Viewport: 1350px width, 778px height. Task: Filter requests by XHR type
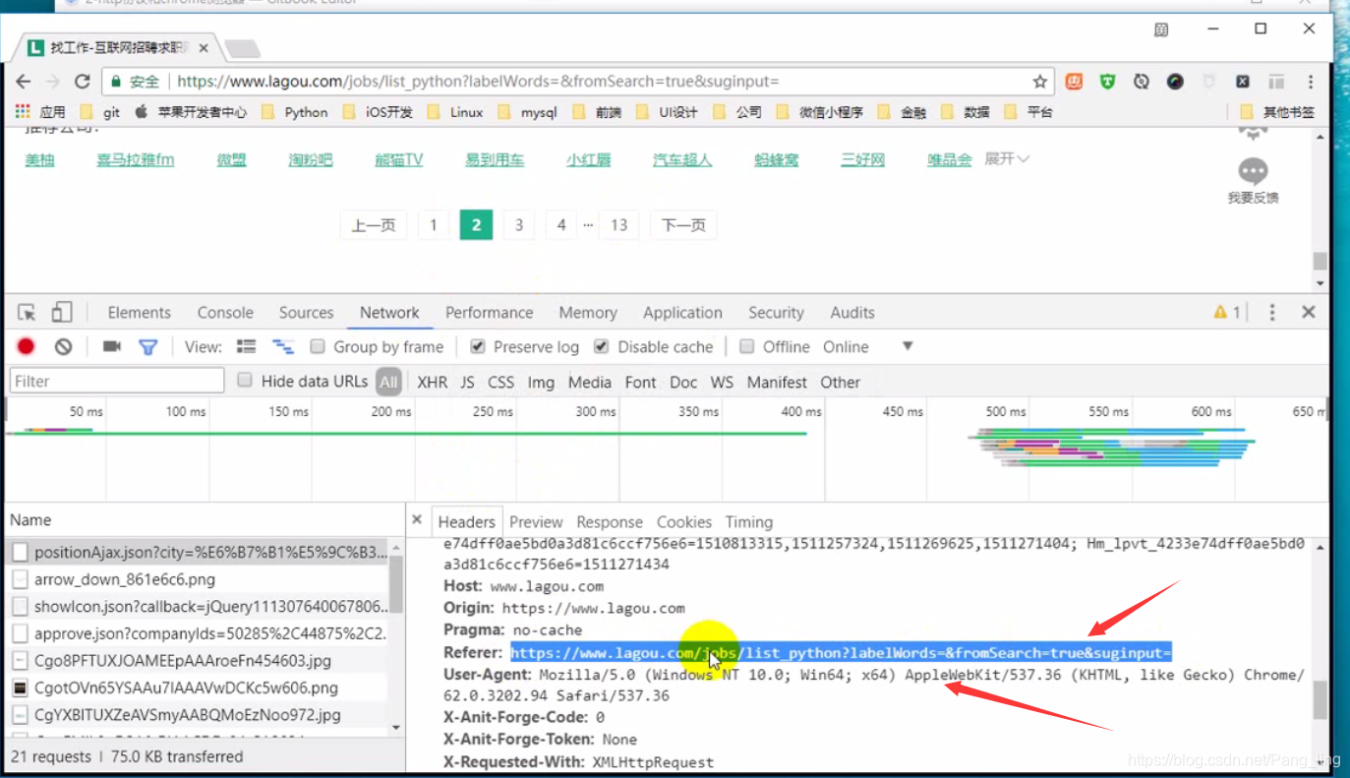point(432,382)
